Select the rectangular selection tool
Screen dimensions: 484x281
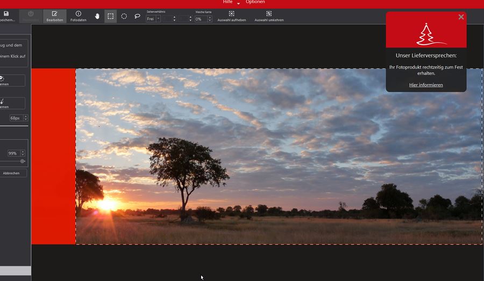[x=110, y=16]
